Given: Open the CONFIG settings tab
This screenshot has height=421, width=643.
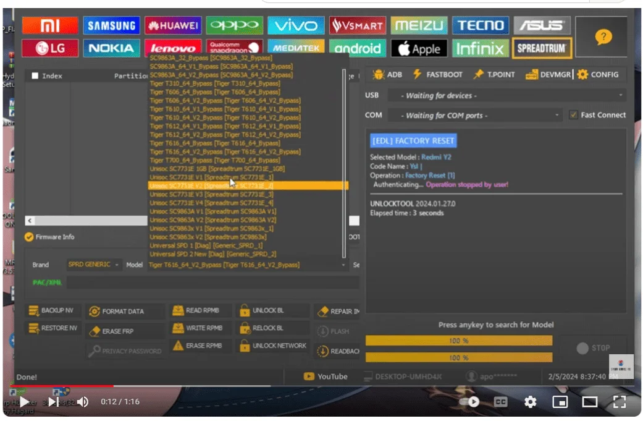Looking at the screenshot, I should coord(598,75).
